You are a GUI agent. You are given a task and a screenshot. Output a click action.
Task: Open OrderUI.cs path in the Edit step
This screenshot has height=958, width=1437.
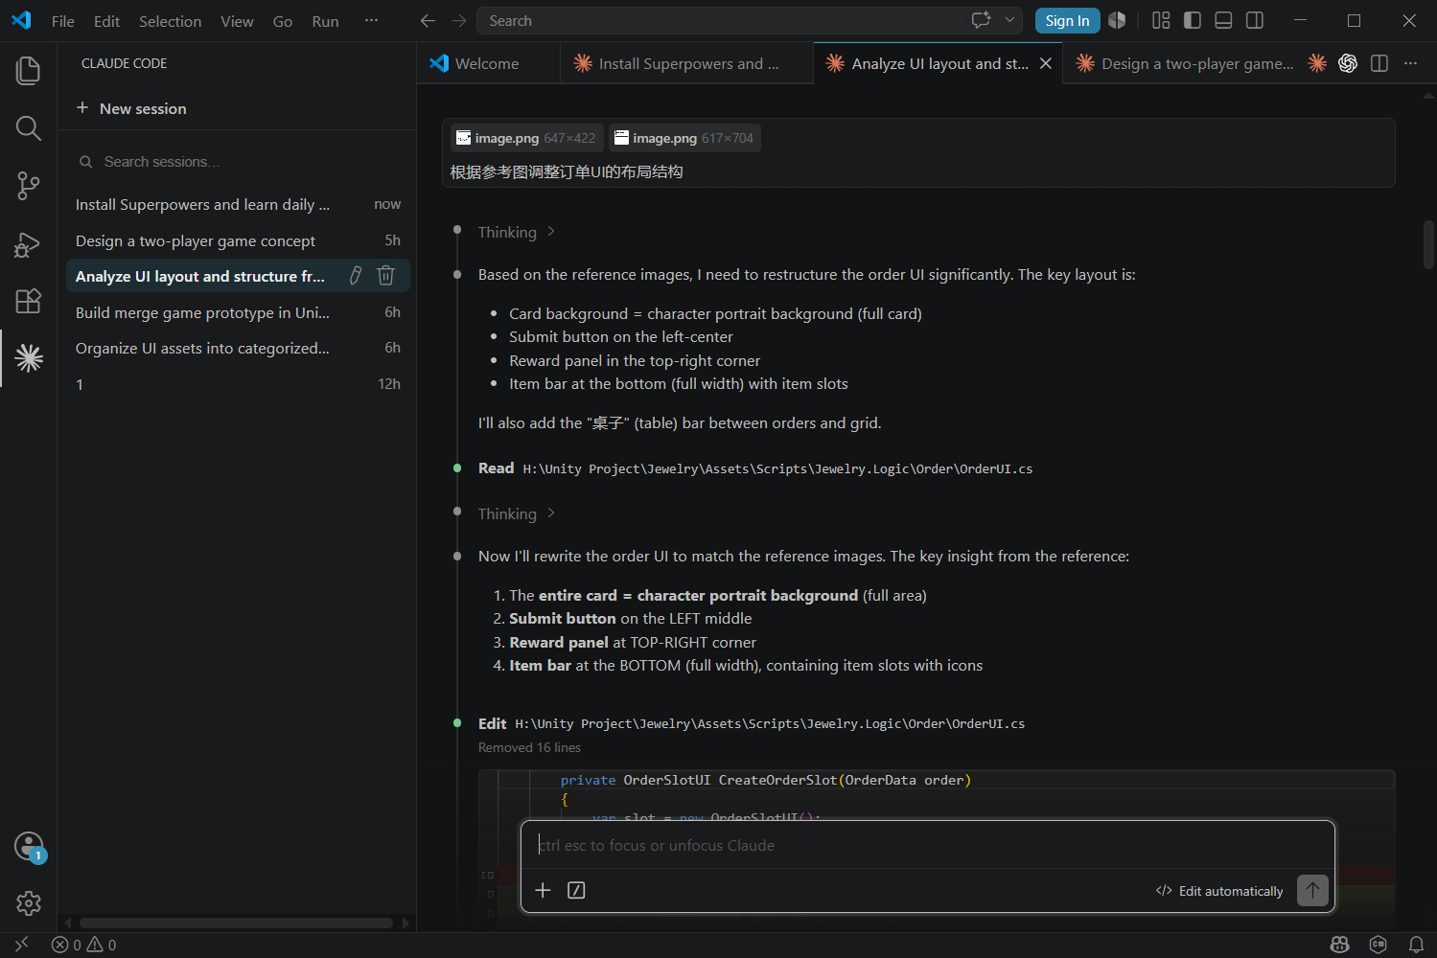coord(770,723)
